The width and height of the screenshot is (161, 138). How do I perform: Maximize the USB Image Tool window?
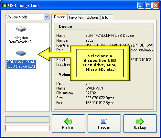tap(148, 5)
